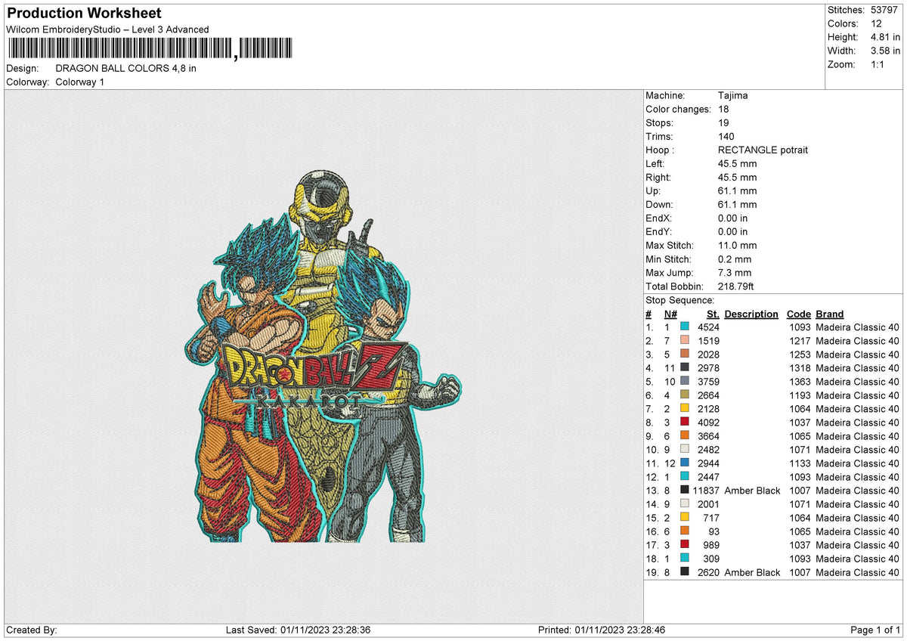Image resolution: width=907 pixels, height=641 pixels.
Task: Select the Colorway 1 value
Action: [x=80, y=82]
